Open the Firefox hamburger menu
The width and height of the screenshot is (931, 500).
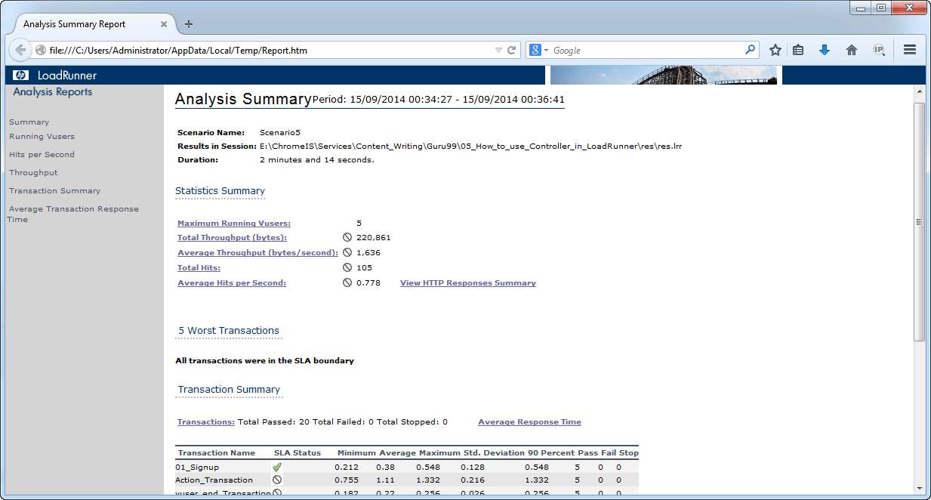[909, 50]
